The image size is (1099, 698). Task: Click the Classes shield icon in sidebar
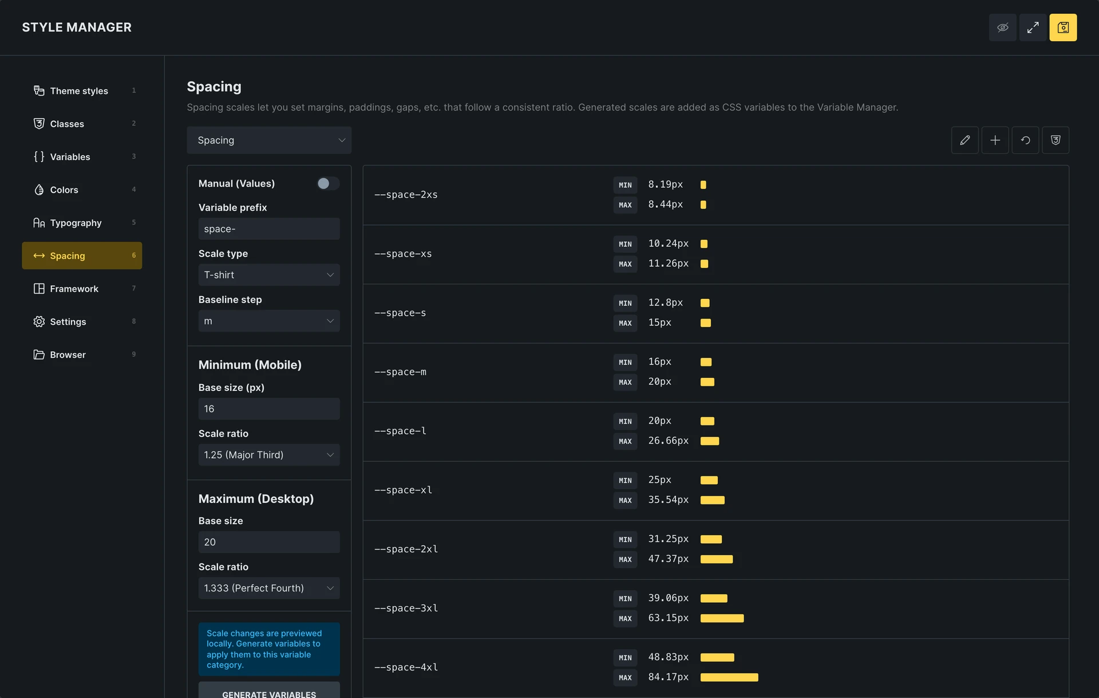[39, 124]
